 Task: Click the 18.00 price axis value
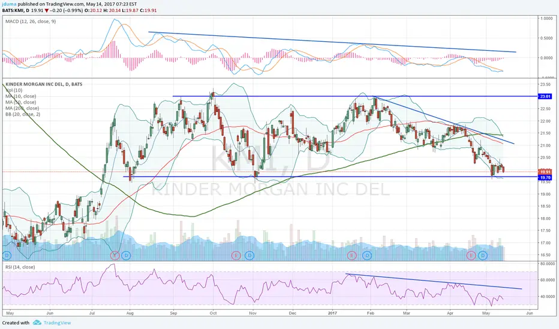pos(545,219)
